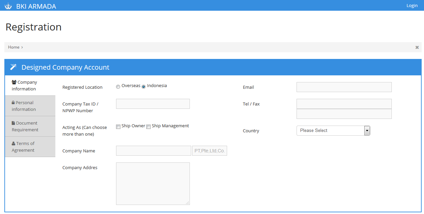
Task: Open the Country dropdown list
Action: (330, 131)
